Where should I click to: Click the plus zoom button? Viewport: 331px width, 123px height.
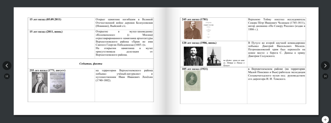click(x=325, y=119)
